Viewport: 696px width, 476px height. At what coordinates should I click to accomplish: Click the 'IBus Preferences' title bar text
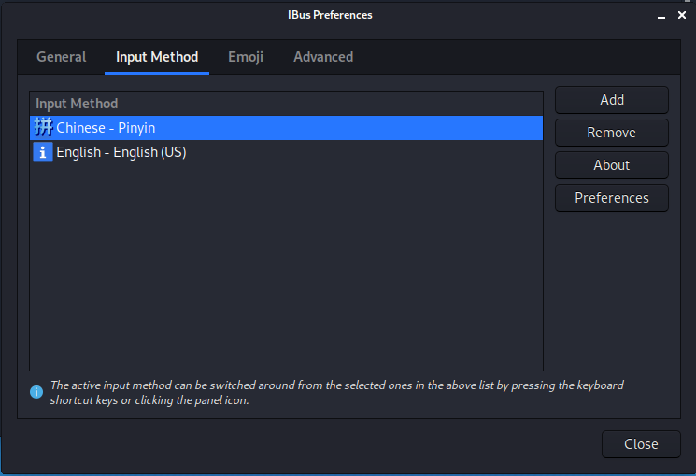330,15
